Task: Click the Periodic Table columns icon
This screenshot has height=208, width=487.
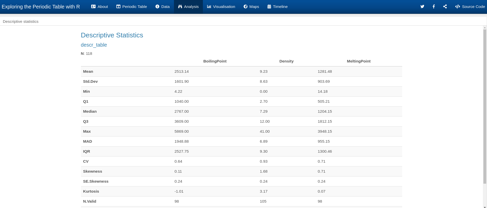Action: coord(118,7)
